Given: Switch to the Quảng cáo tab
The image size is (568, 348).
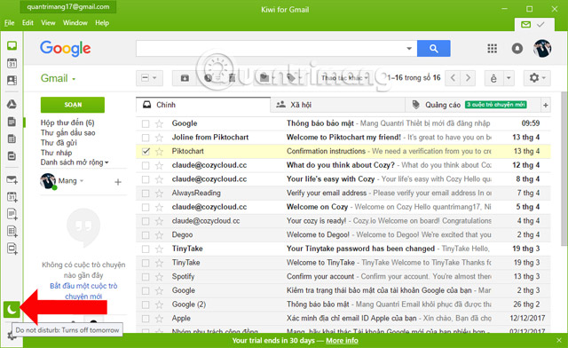Looking at the screenshot, I should [x=472, y=105].
